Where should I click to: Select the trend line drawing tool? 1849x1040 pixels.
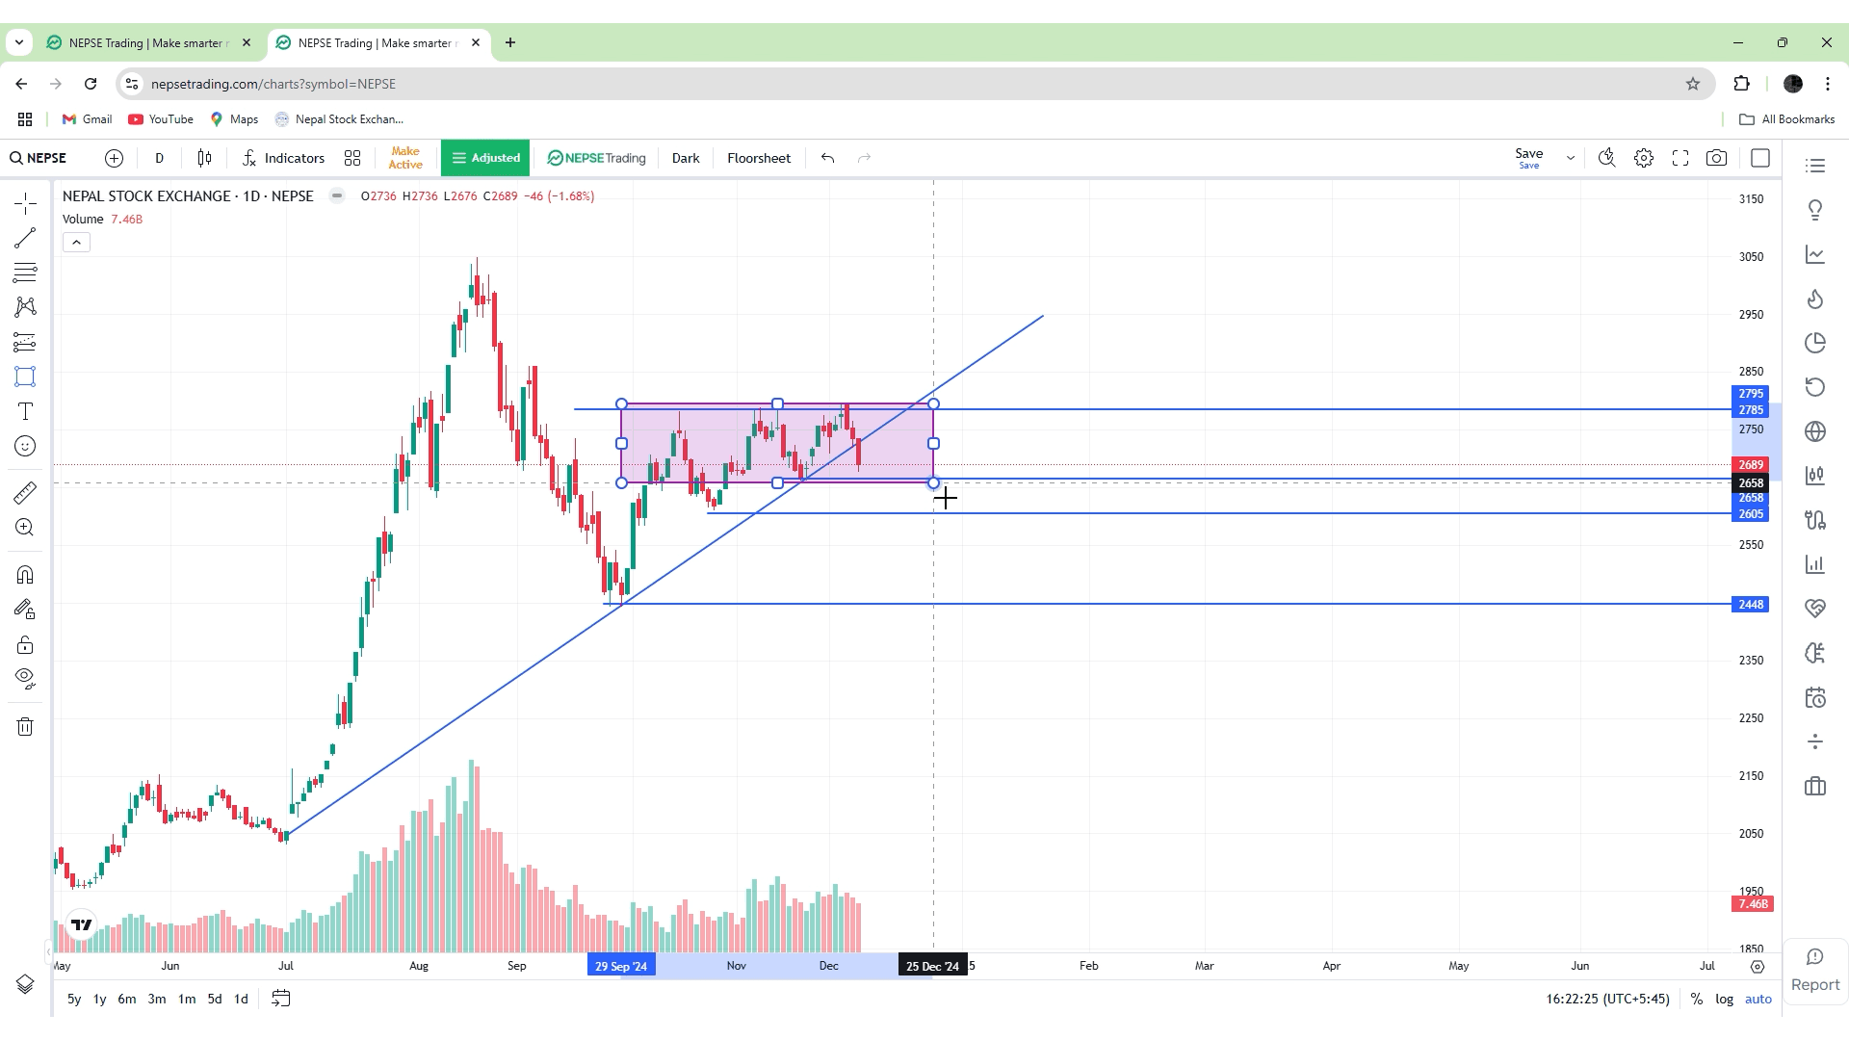tap(25, 238)
